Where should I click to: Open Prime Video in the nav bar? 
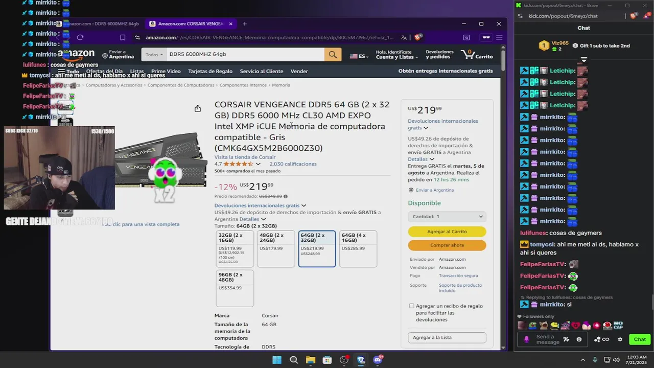click(x=166, y=71)
